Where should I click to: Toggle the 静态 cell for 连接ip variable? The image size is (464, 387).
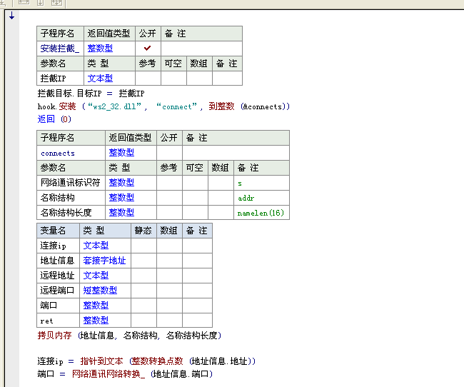tap(143, 246)
